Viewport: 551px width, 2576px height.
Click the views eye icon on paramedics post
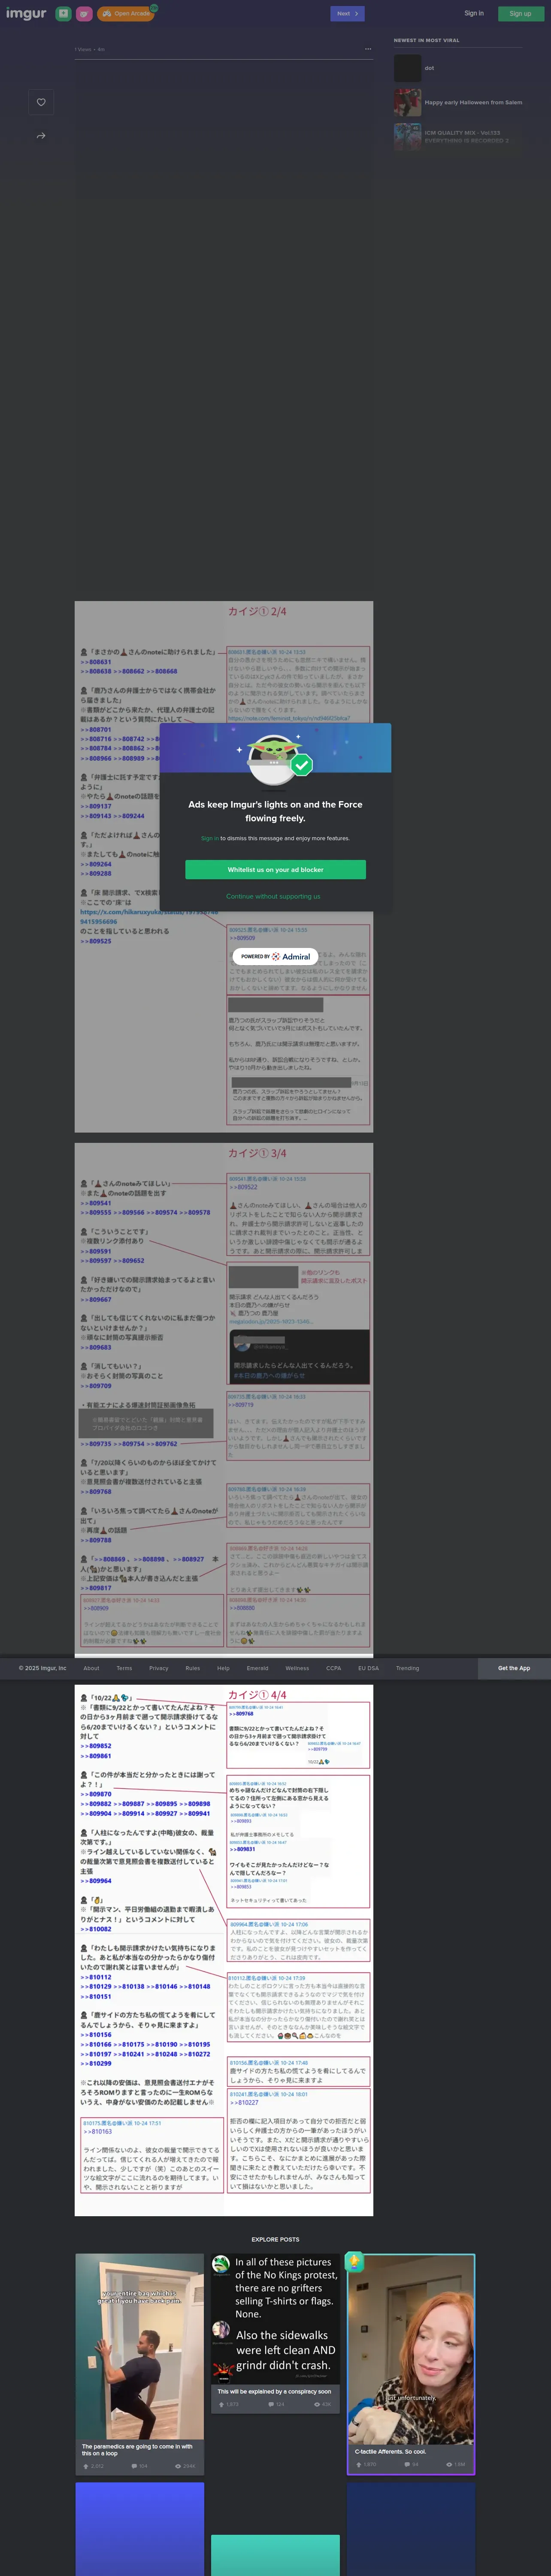178,2466
